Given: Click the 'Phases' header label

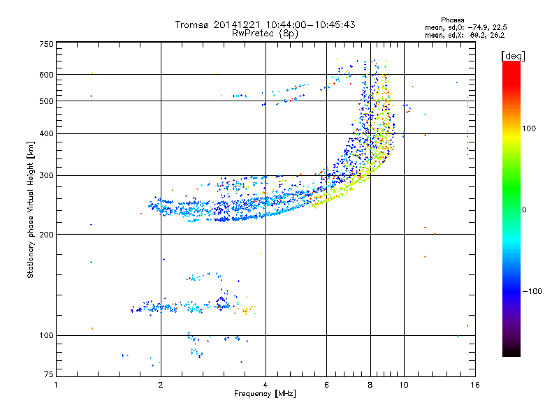Looking at the screenshot, I should [x=452, y=20].
